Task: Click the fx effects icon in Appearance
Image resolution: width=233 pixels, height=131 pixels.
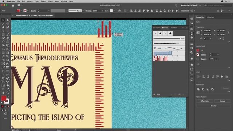Action: [198, 64]
